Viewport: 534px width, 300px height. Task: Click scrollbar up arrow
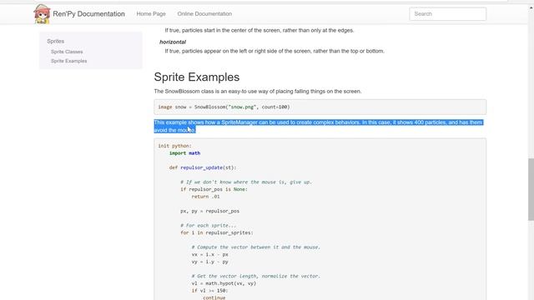point(531,8)
